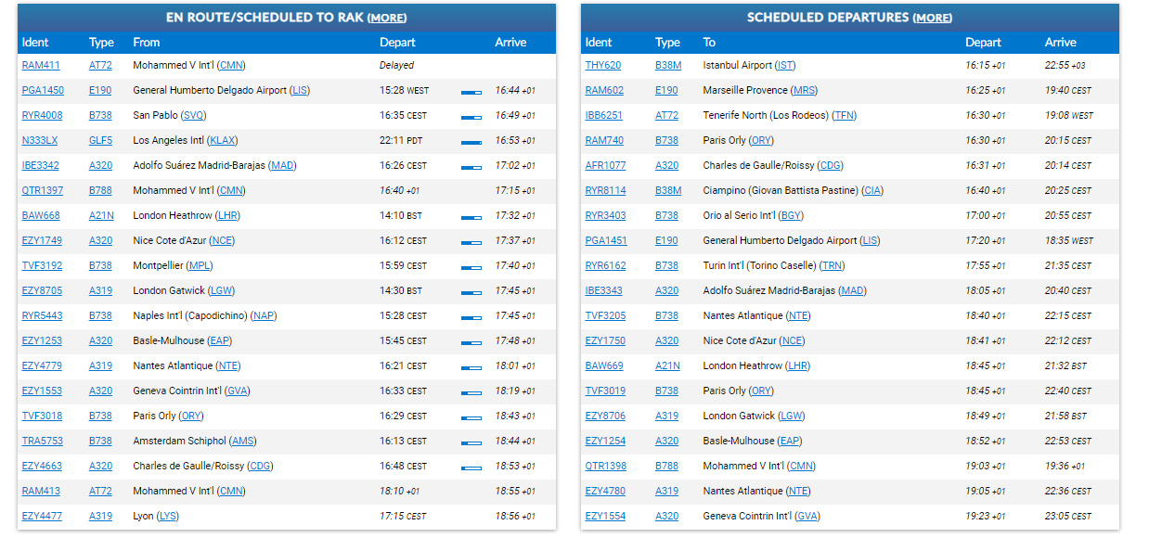Open departing flight QTR1398 ident link

pyautogui.click(x=606, y=467)
